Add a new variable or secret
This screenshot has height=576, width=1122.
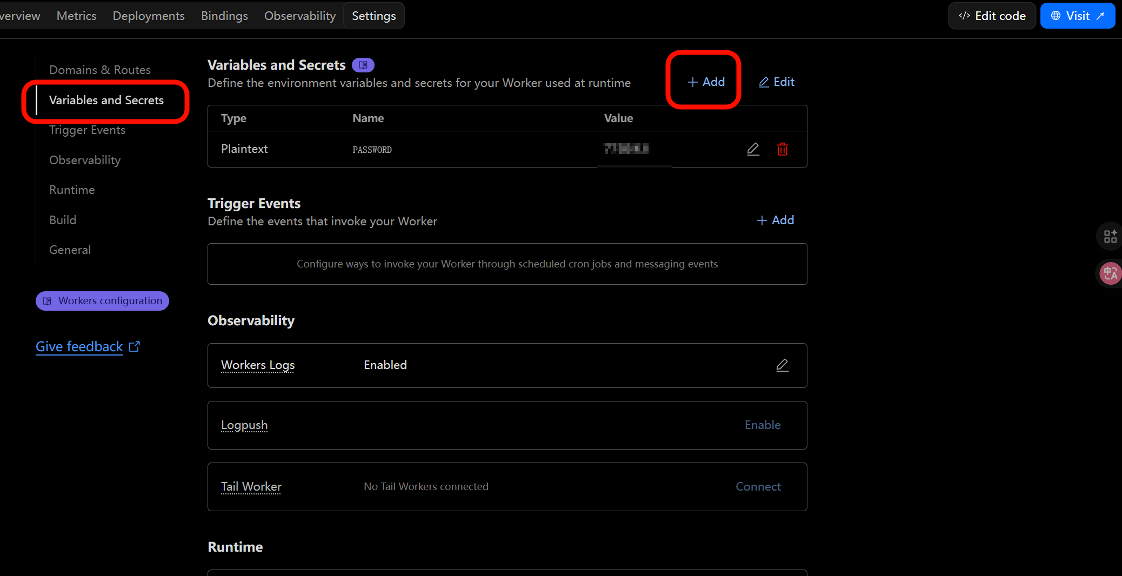pos(706,82)
